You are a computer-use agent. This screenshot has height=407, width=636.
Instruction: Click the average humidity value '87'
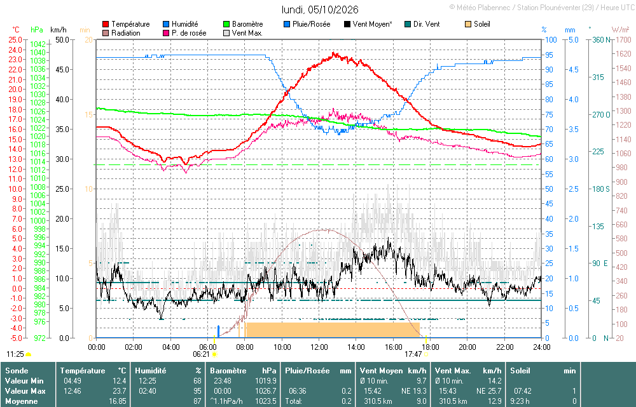pos(197,401)
